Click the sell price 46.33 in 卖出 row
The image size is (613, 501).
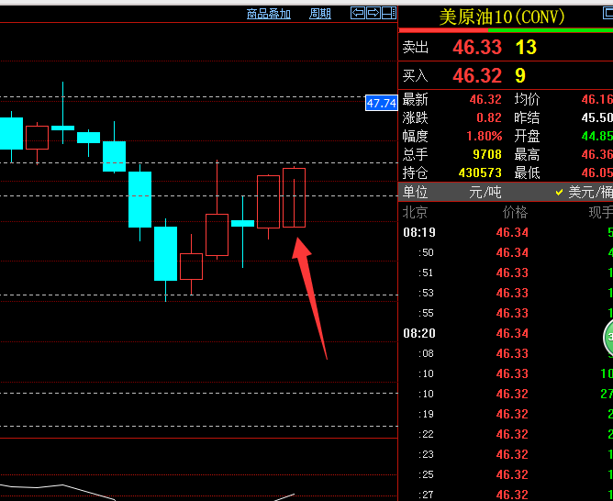477,48
